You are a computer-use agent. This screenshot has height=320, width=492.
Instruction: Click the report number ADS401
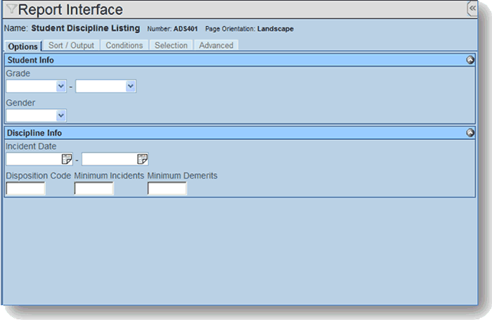point(186,29)
